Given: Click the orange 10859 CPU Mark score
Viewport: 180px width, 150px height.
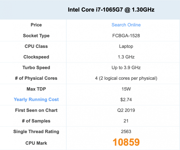Looking at the screenshot, I should tap(126, 142).
